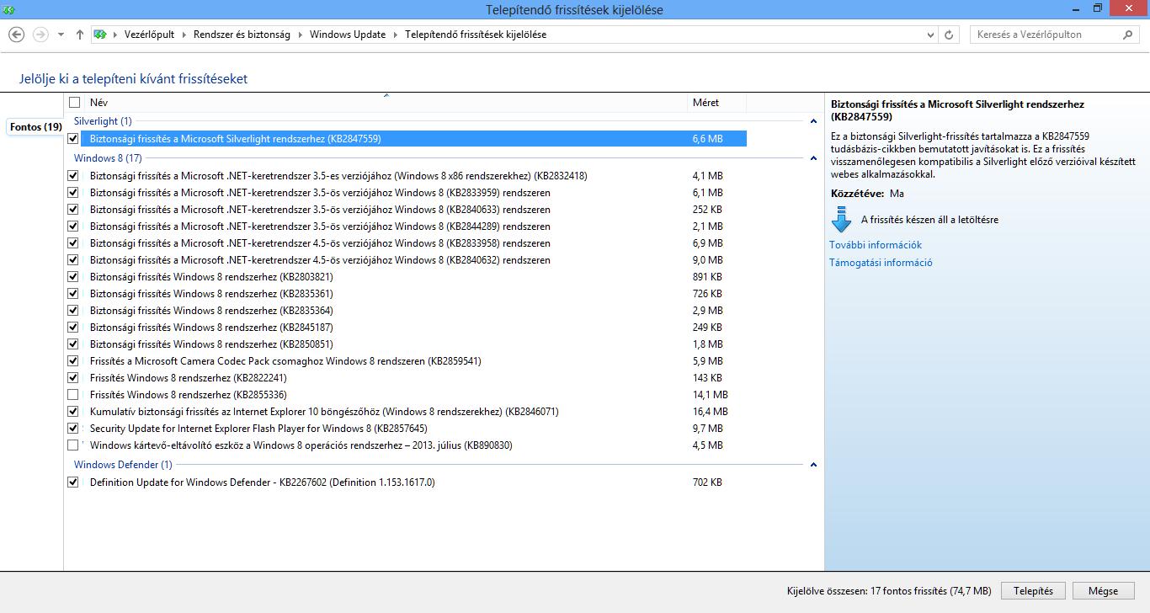The width and height of the screenshot is (1150, 613).
Task: Open recent locations dropdown arrow
Action: tap(61, 35)
